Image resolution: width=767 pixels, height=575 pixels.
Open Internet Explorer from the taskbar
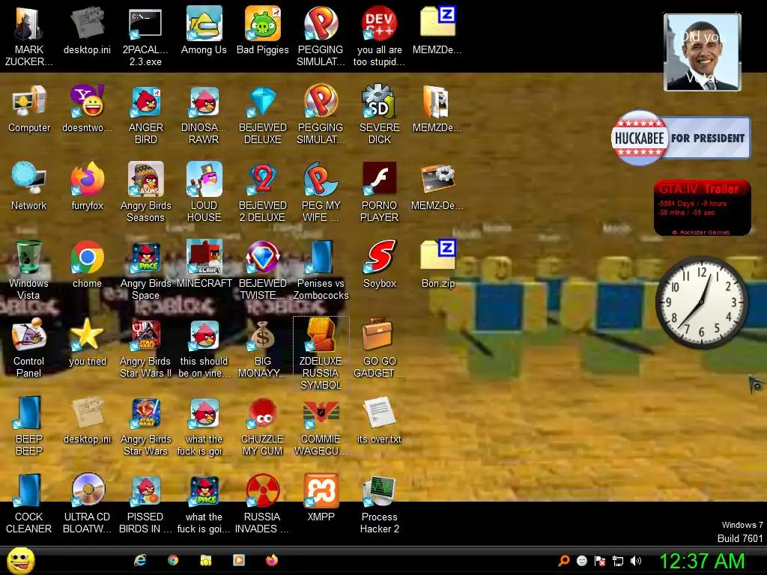tap(140, 560)
